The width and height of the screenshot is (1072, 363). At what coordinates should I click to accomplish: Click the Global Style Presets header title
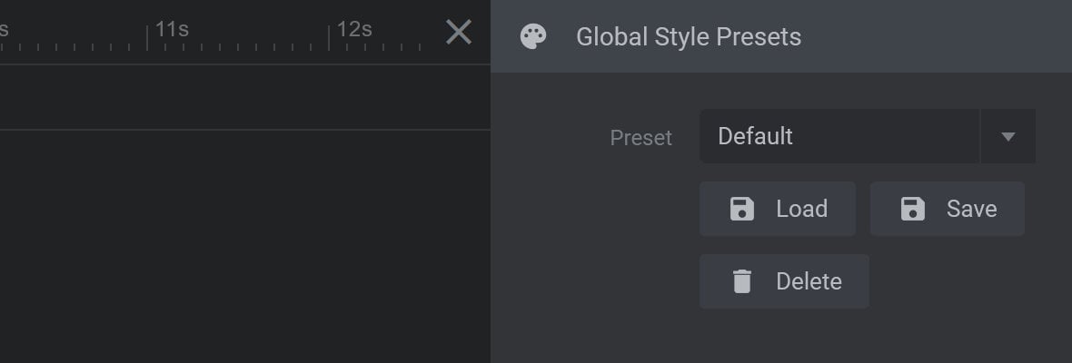point(689,36)
